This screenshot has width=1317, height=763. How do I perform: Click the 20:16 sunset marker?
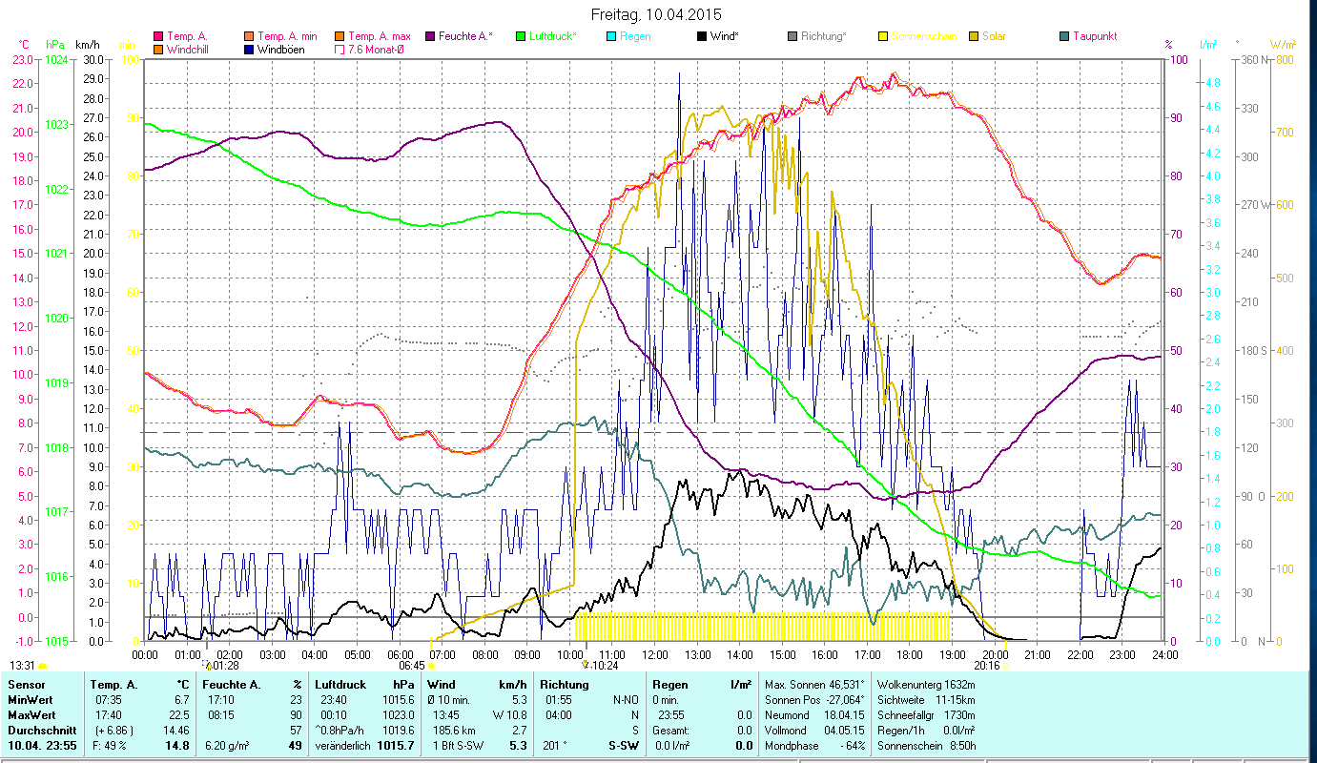point(990,666)
